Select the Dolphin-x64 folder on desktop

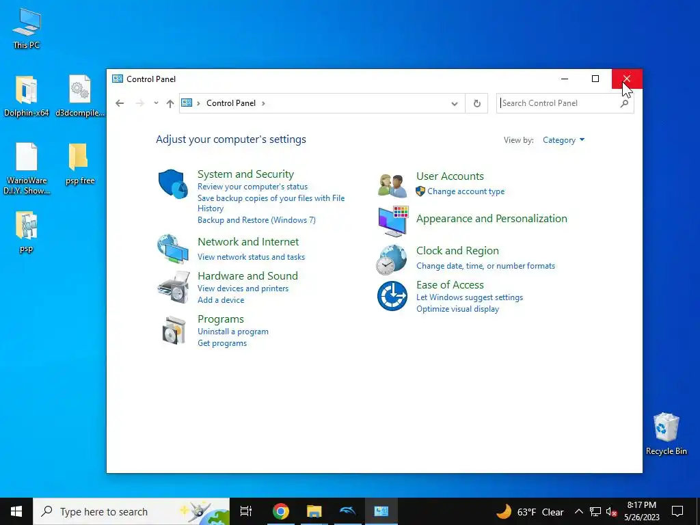(x=27, y=96)
